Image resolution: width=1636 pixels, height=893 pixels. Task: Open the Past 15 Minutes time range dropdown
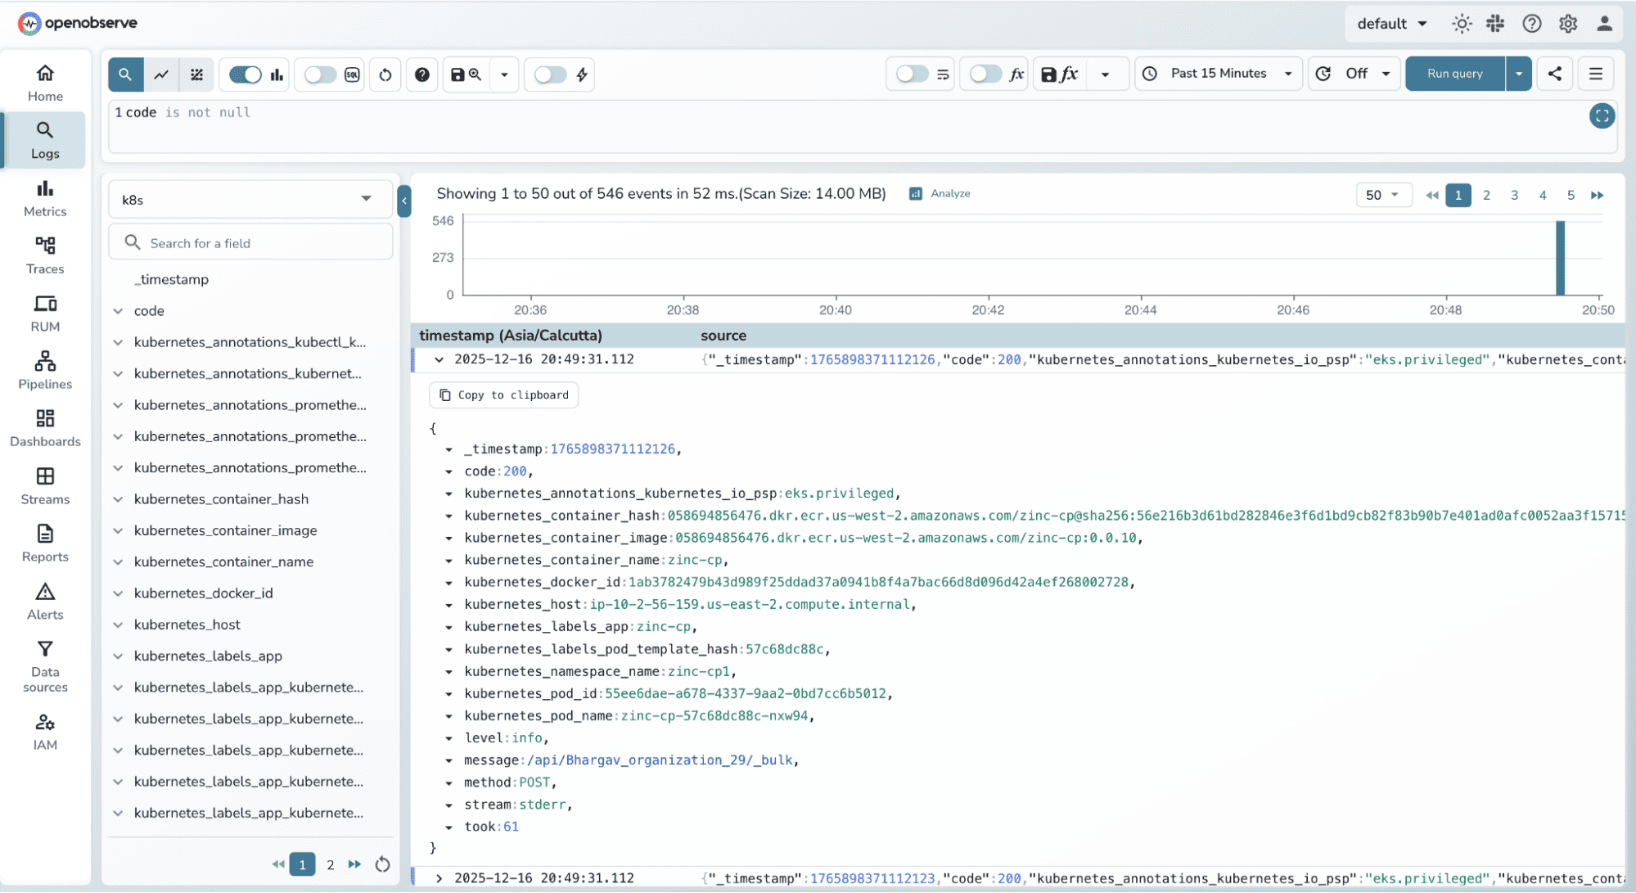[x=1218, y=74]
